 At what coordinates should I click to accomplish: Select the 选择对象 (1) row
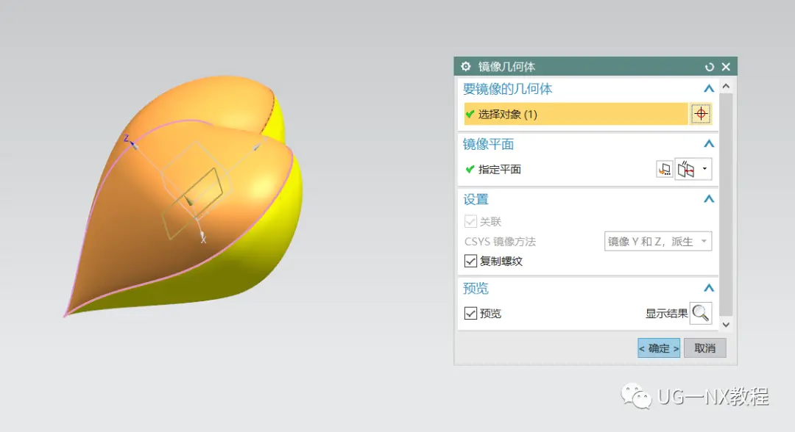576,114
